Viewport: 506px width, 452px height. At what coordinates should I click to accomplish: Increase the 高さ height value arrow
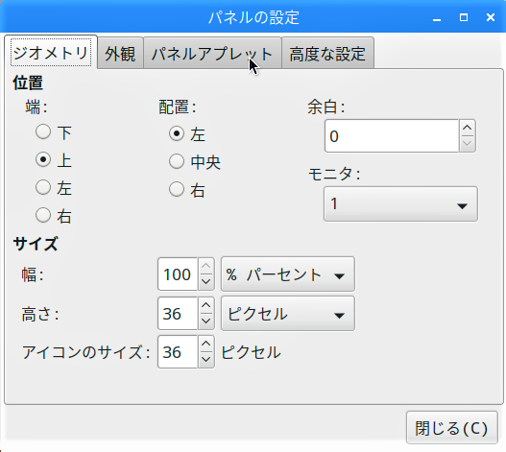click(205, 305)
